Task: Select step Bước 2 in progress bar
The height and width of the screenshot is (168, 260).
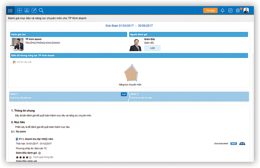Action: [189, 95]
